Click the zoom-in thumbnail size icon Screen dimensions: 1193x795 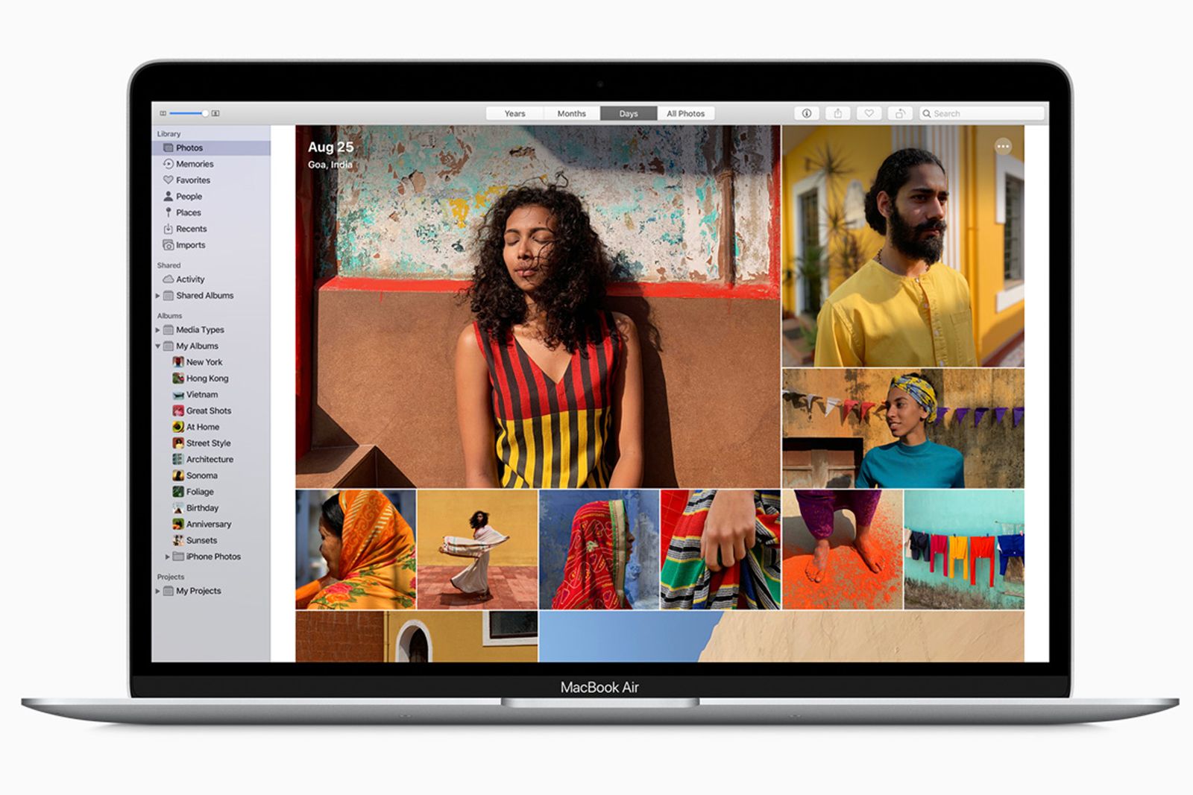(x=215, y=113)
